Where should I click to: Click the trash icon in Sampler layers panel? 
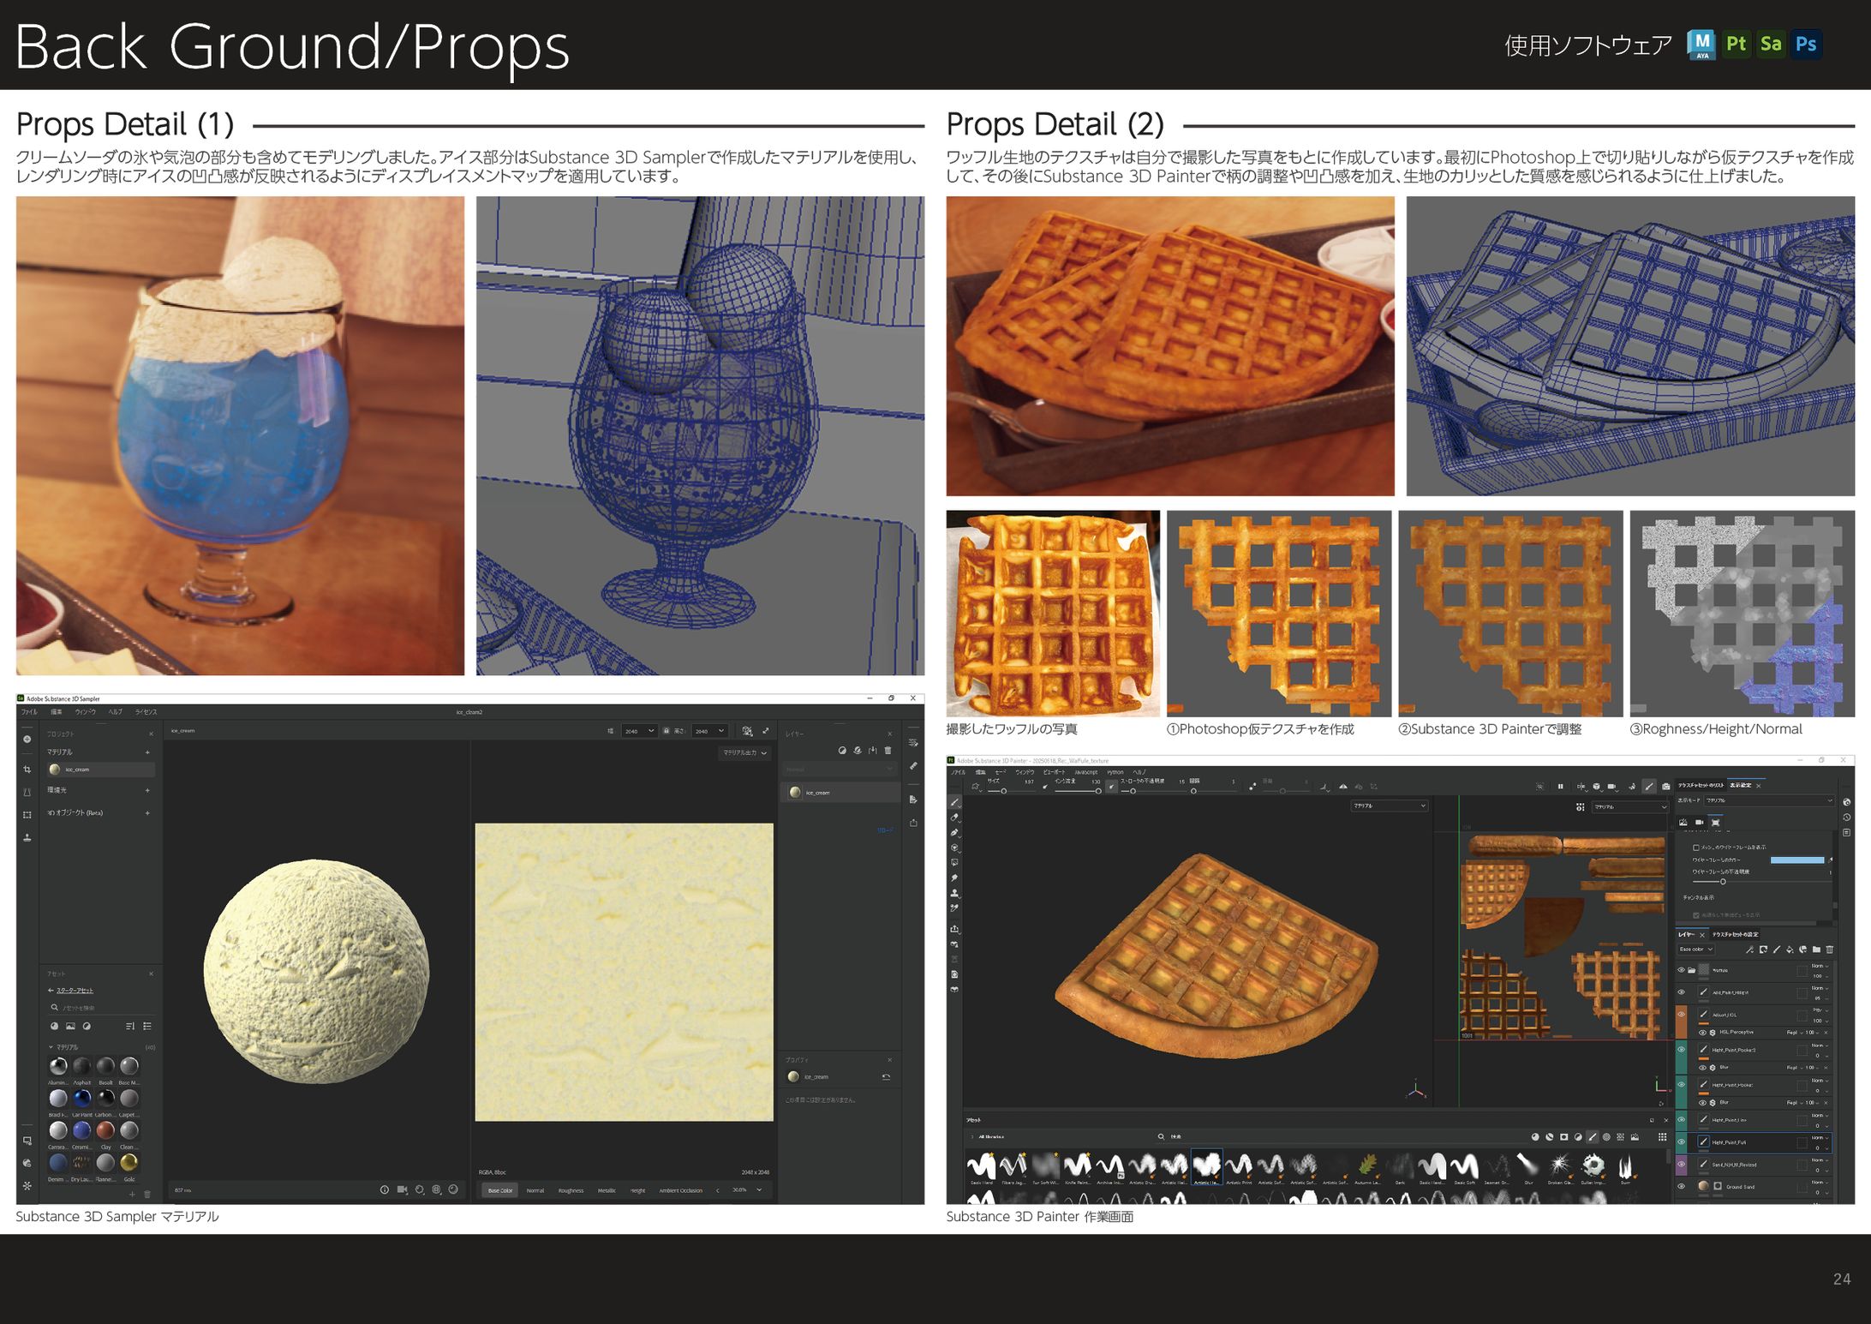[888, 751]
